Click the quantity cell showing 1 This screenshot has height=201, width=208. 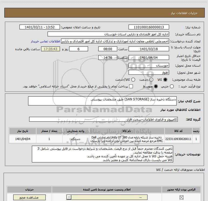pos(49,139)
